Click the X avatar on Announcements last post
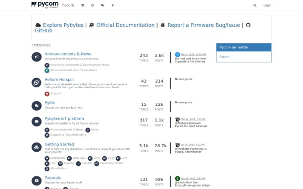This screenshot has height=189, width=303. coord(178,54)
